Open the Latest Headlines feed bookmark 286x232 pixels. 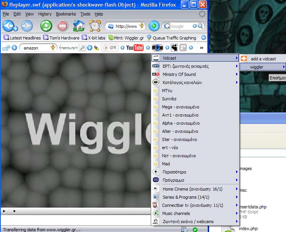coord(22,38)
